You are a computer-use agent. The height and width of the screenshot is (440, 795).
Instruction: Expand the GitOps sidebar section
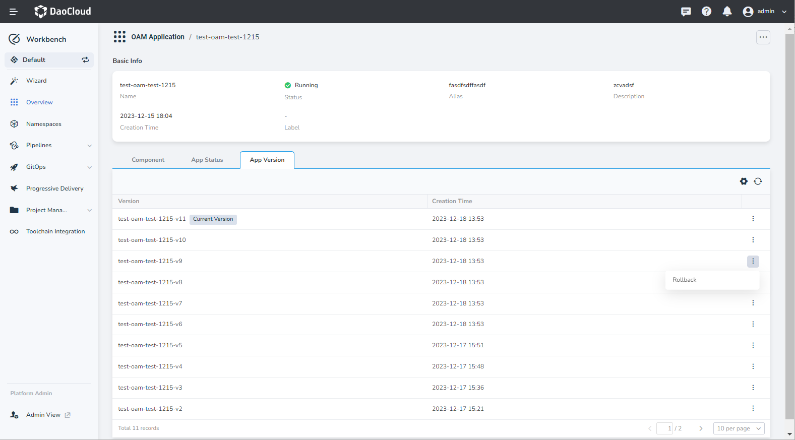49,167
